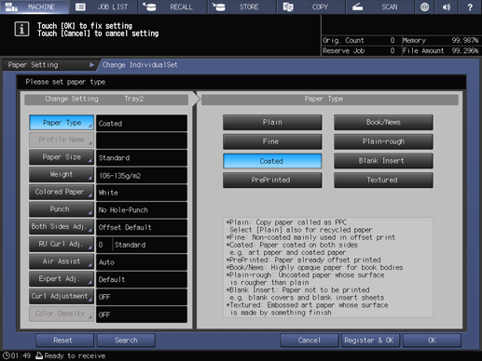This screenshot has width=482, height=361.
Task: Choose the Textured paper type
Action: tap(383, 180)
